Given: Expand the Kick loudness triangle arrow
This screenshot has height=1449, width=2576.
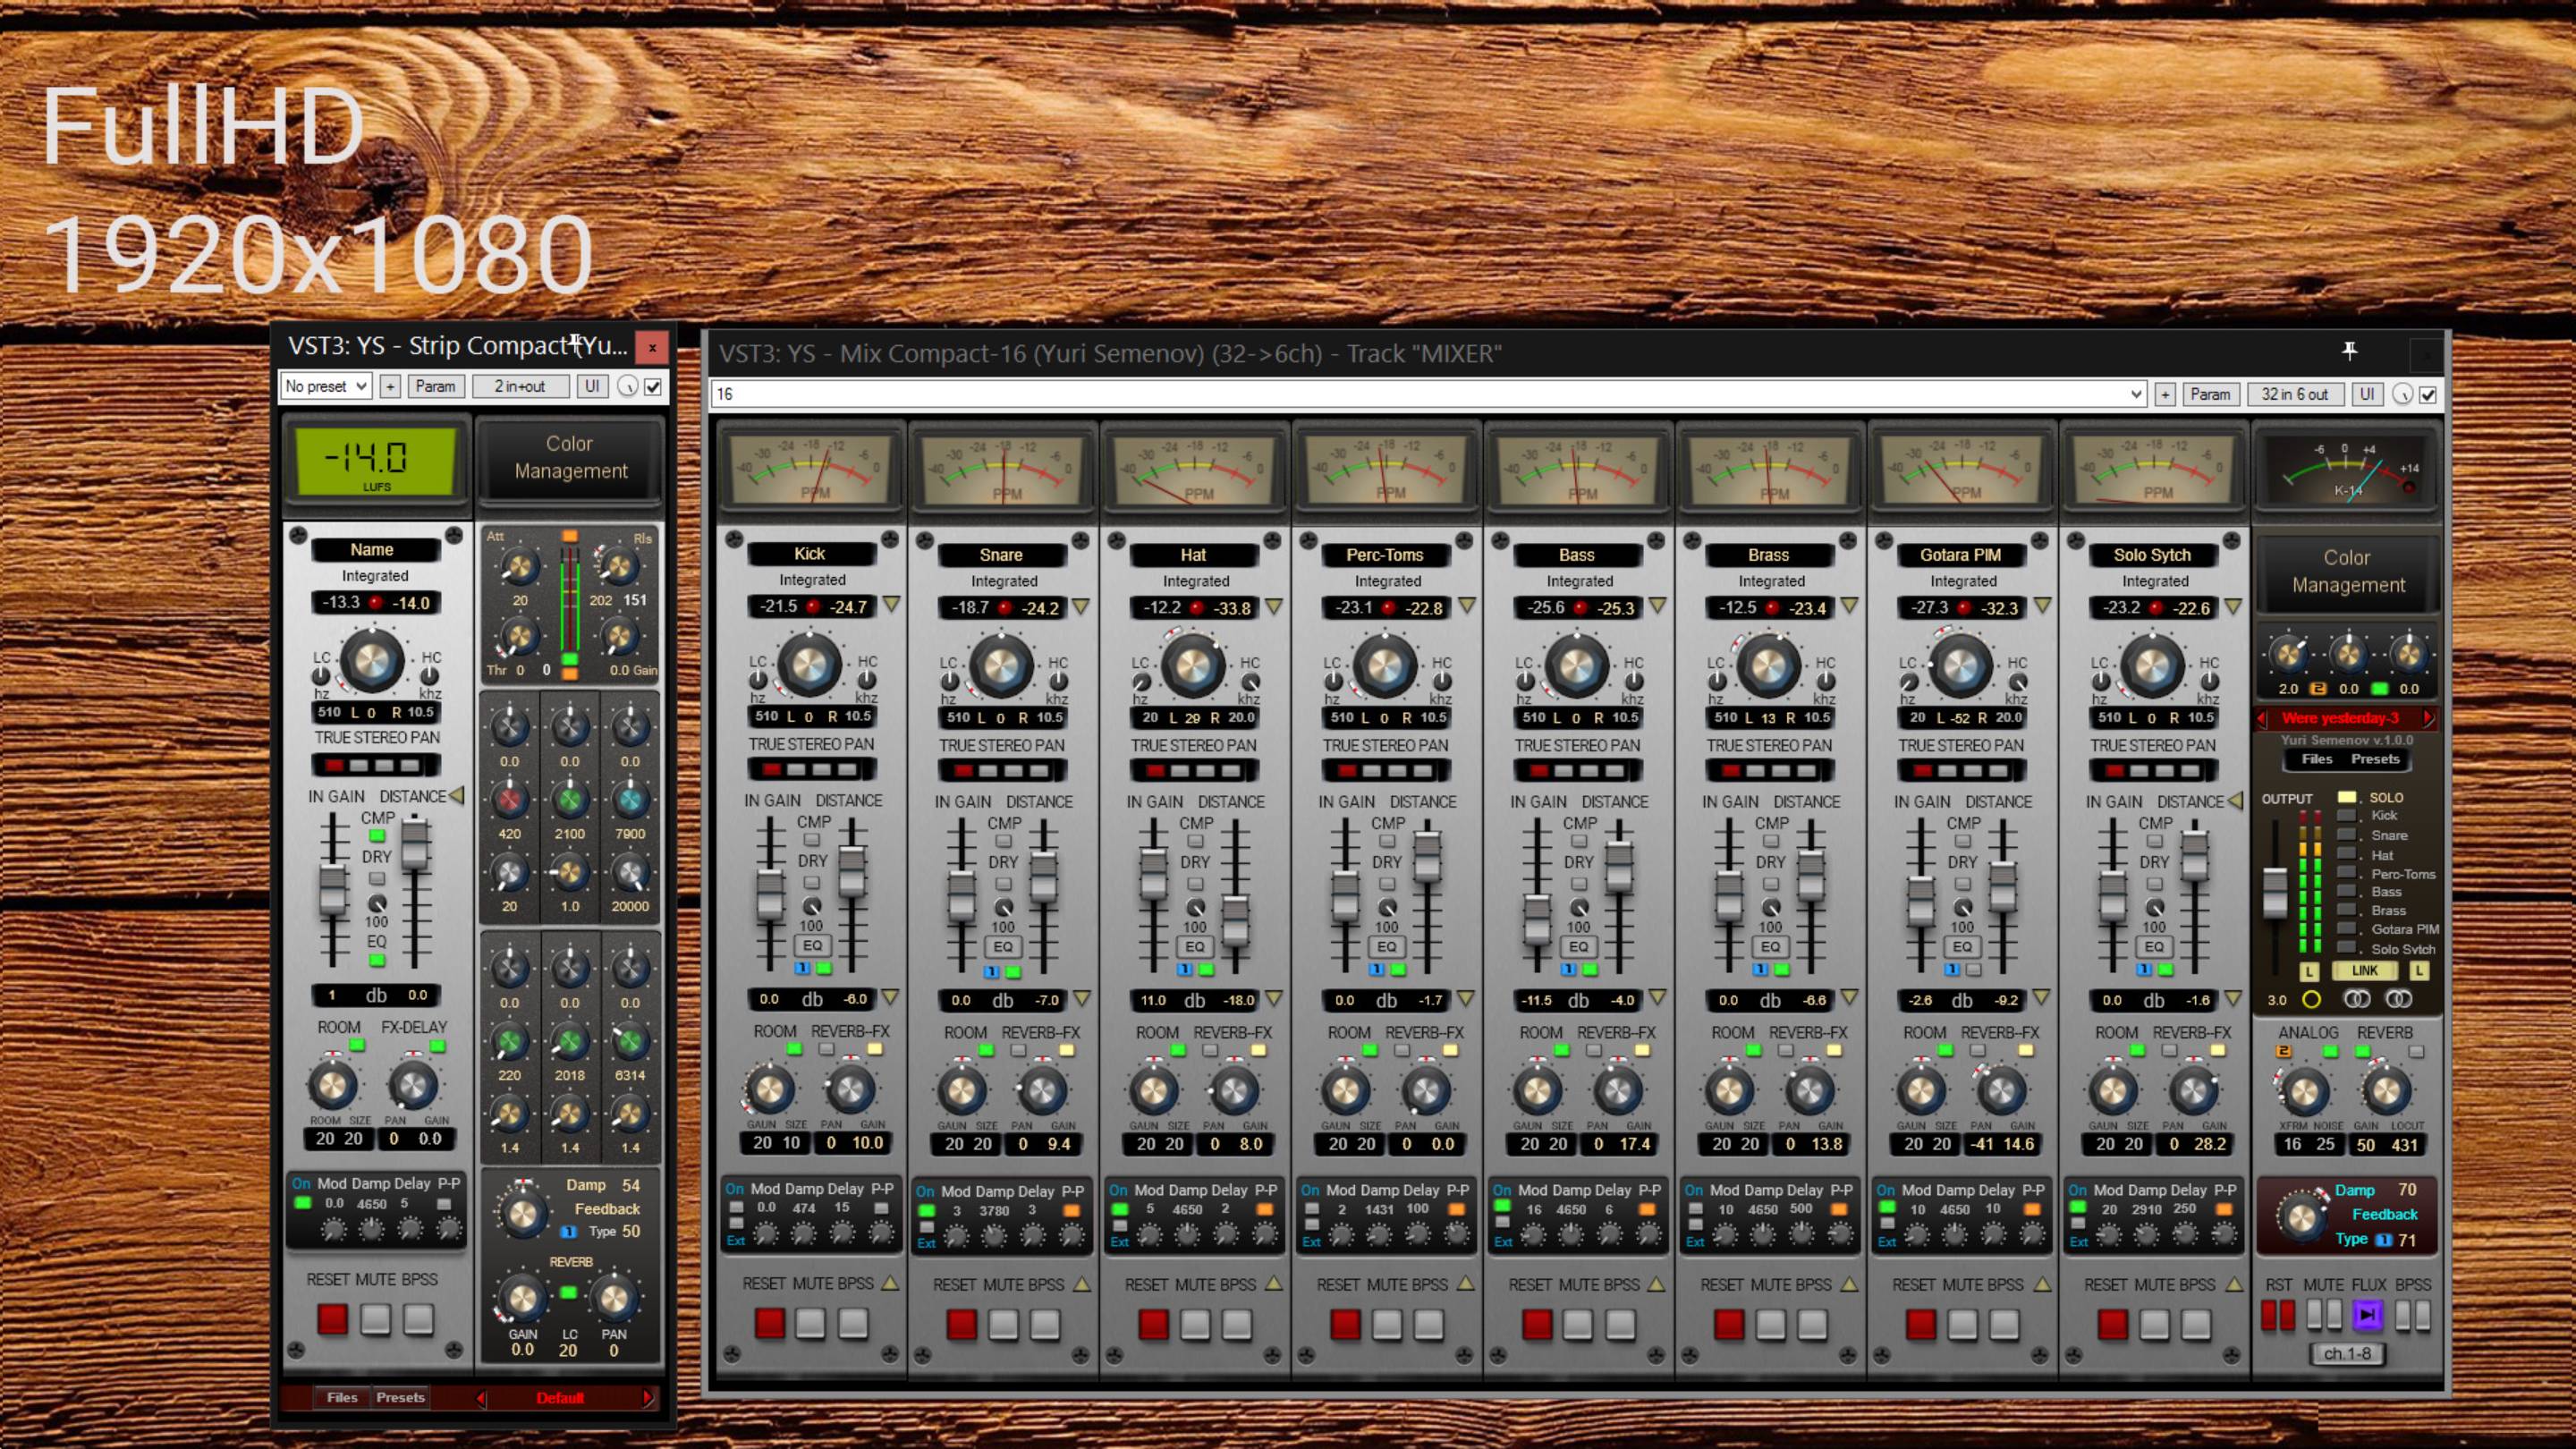Looking at the screenshot, I should click(x=891, y=605).
